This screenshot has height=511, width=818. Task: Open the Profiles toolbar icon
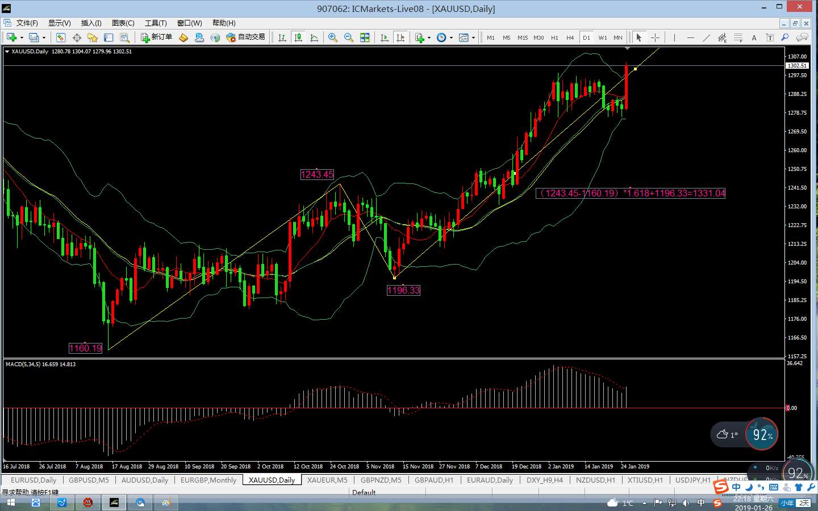tap(34, 37)
